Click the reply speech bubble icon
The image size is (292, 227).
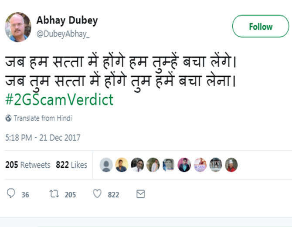(11, 194)
